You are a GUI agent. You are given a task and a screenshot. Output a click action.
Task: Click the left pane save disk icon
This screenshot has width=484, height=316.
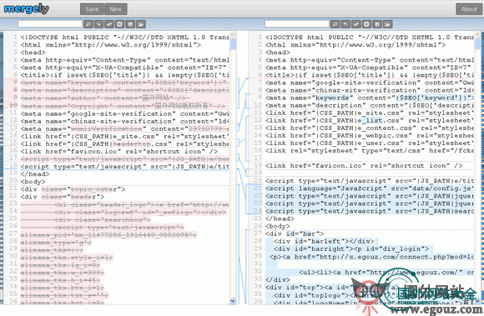[x=130, y=24]
